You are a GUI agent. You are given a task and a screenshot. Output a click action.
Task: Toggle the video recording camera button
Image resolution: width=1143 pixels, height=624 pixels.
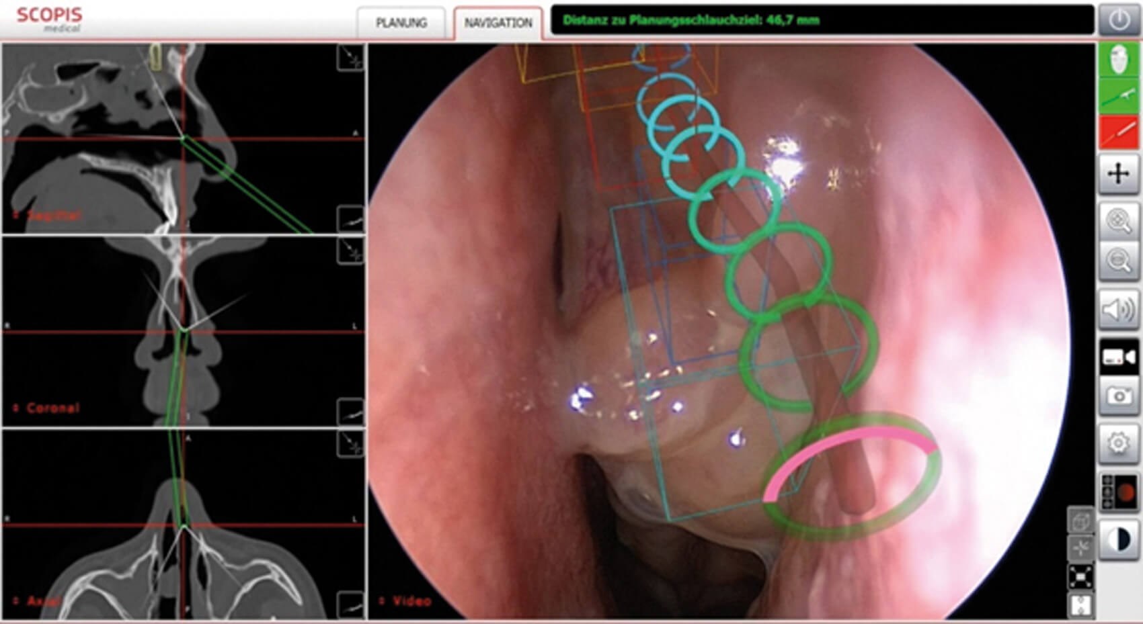click(x=1118, y=357)
